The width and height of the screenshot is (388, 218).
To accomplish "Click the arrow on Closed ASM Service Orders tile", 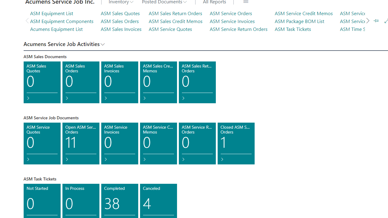I will pos(222,159).
